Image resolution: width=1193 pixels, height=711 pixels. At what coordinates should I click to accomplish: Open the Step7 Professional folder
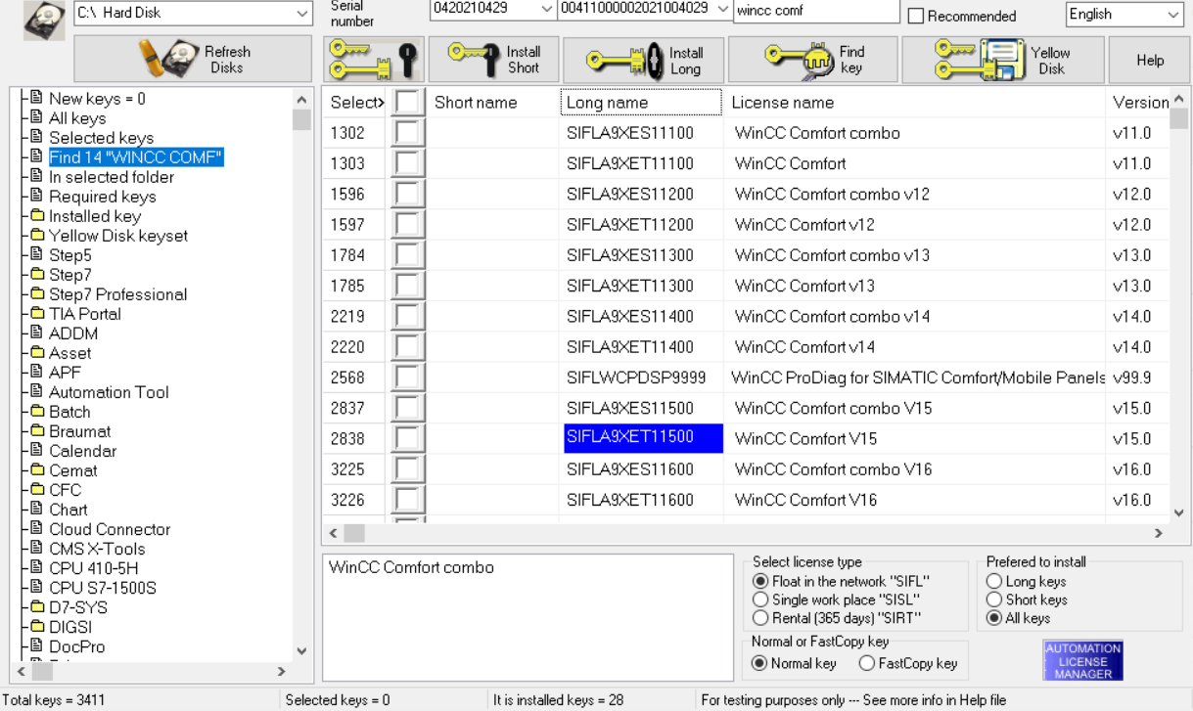117,294
